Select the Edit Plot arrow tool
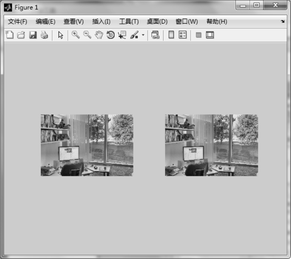Image resolution: width=291 pixels, height=259 pixels. [61, 35]
